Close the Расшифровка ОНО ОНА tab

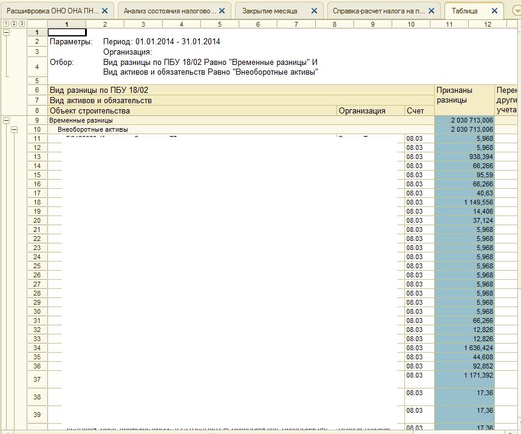(104, 11)
